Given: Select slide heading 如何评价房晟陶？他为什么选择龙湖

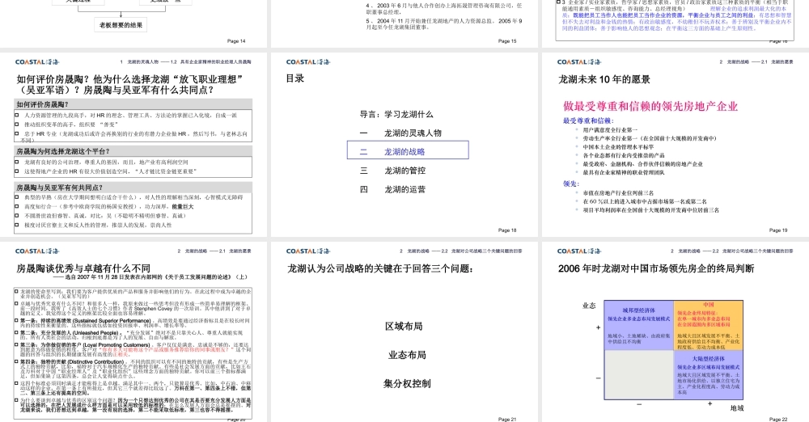Looking at the screenshot, I should 129,85.
